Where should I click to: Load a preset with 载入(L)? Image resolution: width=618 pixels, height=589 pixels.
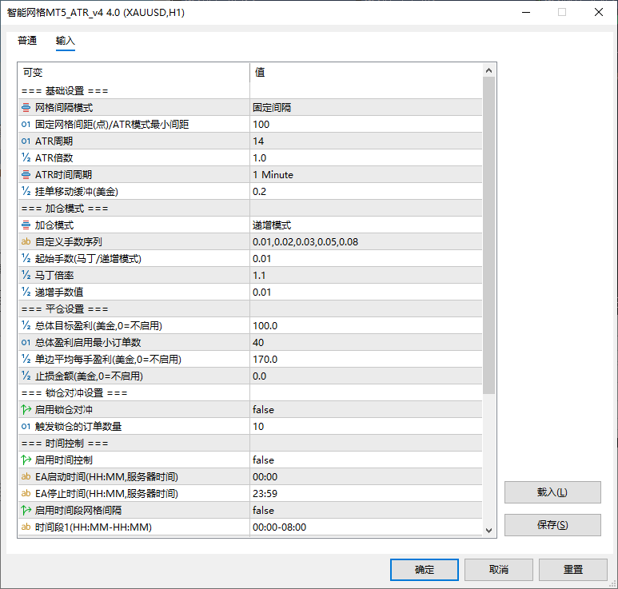(x=552, y=492)
